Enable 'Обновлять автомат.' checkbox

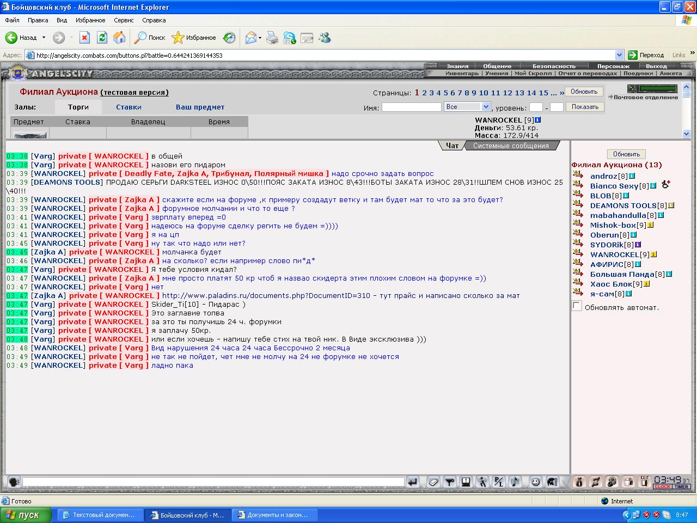(577, 306)
